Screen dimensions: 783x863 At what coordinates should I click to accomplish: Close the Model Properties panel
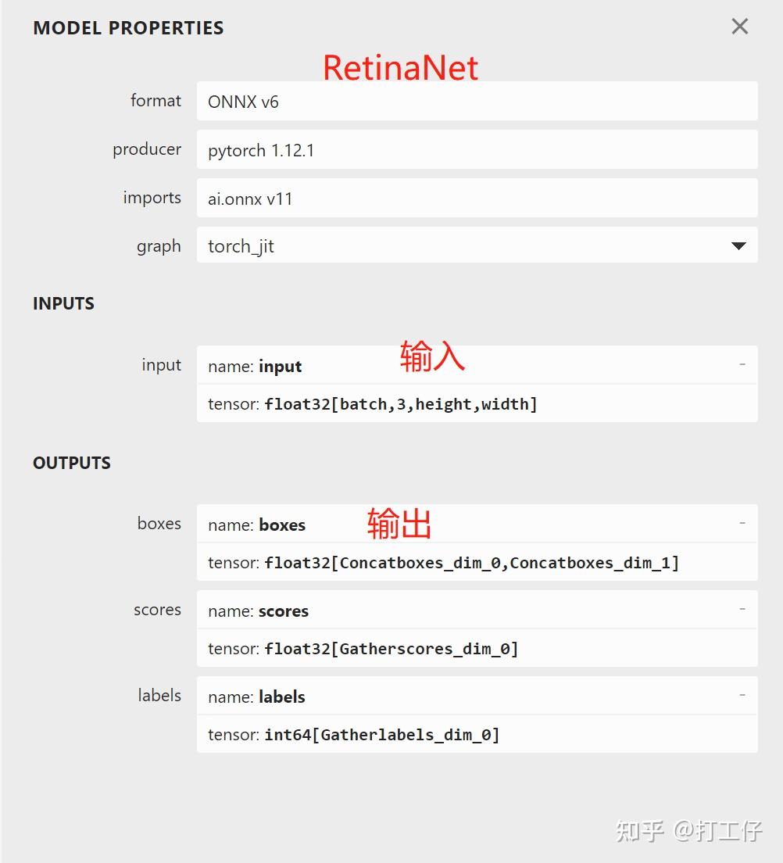pos(739,26)
